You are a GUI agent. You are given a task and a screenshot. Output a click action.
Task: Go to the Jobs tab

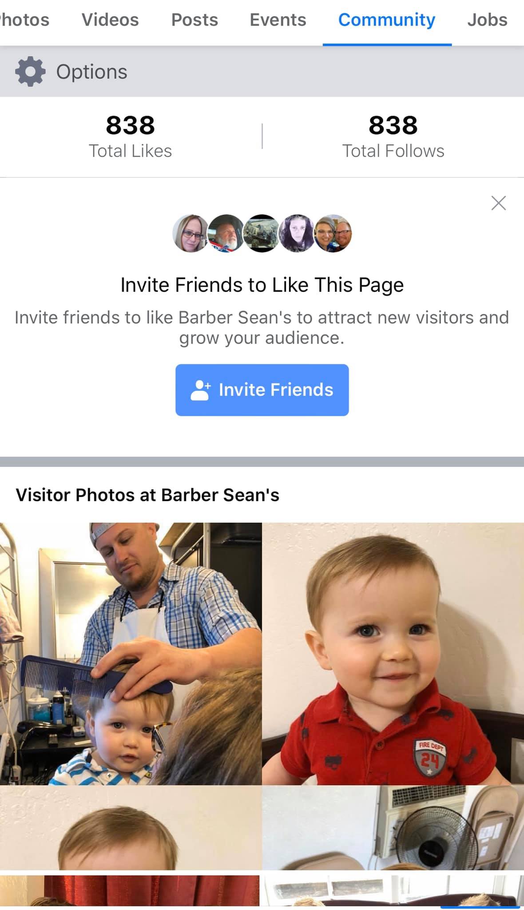(487, 20)
